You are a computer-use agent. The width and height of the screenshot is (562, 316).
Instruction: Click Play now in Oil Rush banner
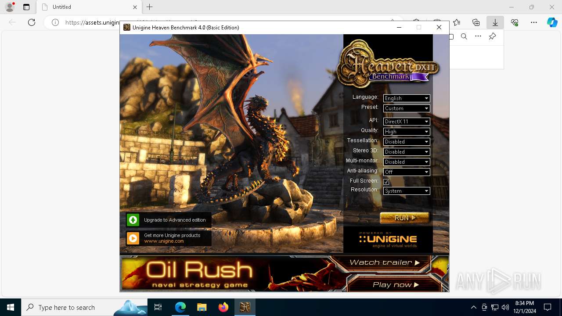tap(395, 285)
